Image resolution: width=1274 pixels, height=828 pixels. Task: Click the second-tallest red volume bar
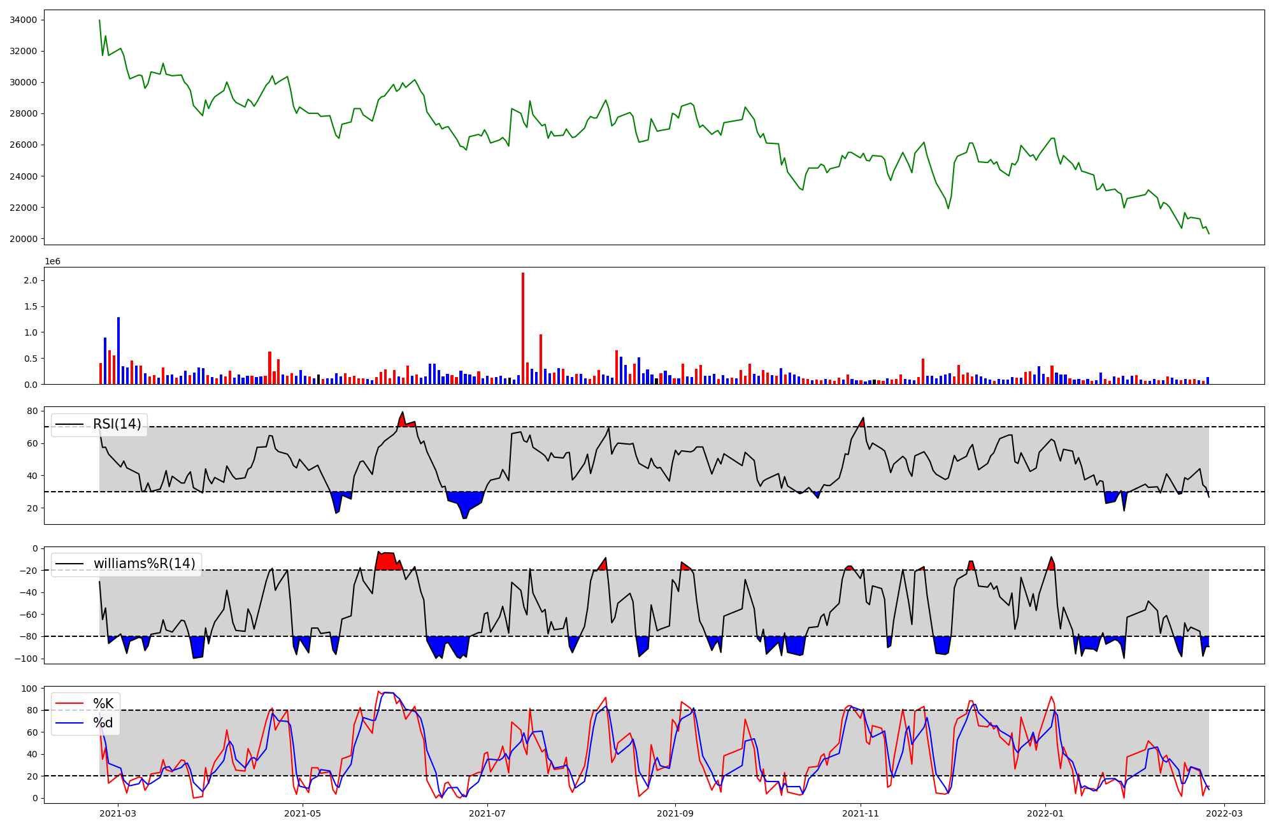pyautogui.click(x=541, y=360)
